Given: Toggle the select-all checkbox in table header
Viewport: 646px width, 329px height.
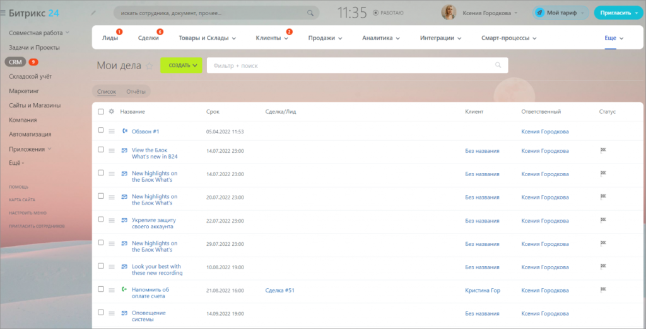Looking at the screenshot, I should [x=101, y=112].
